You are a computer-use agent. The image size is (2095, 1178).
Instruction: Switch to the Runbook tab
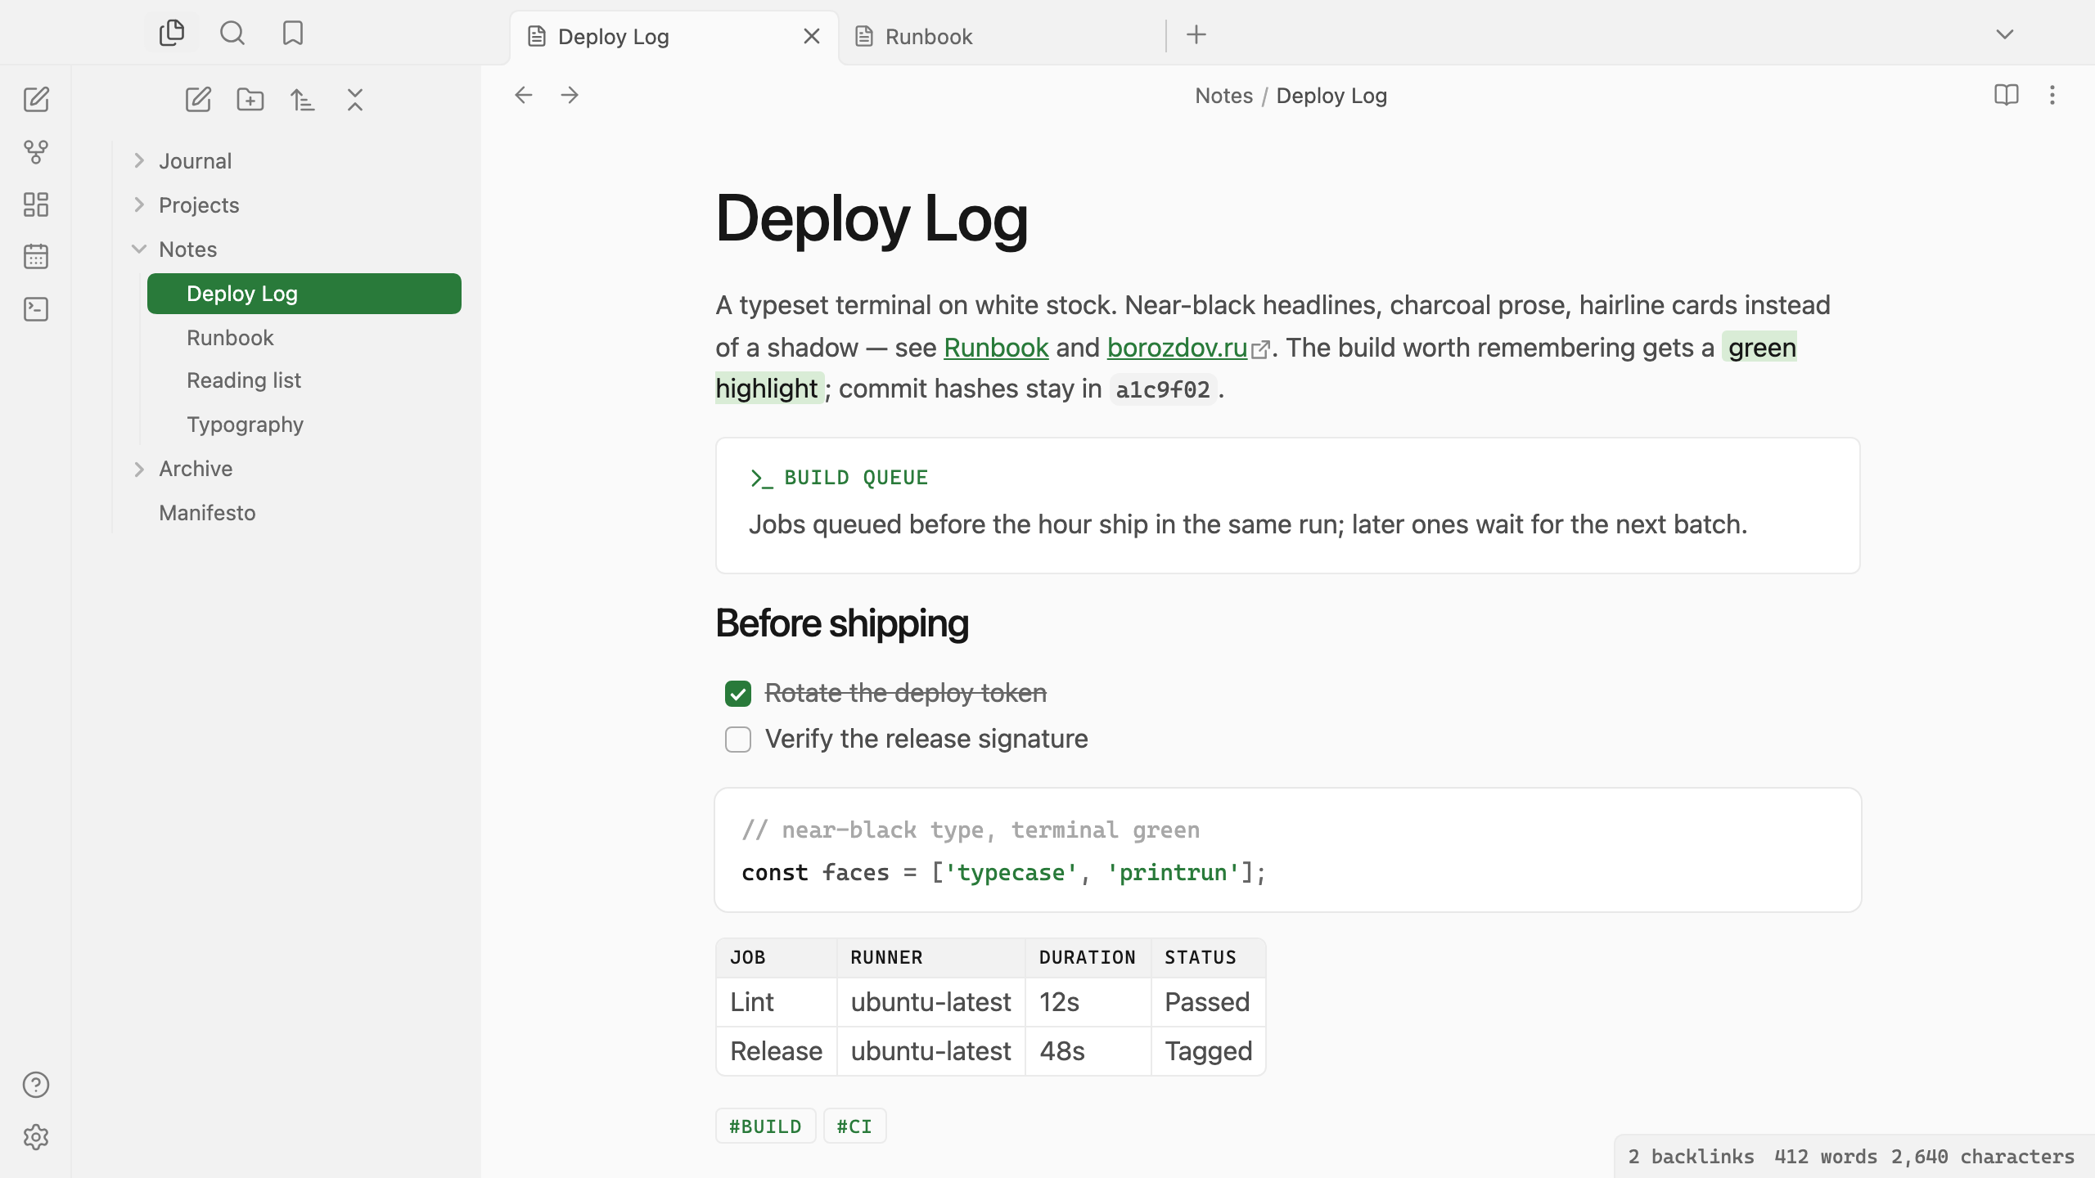tap(1002, 37)
